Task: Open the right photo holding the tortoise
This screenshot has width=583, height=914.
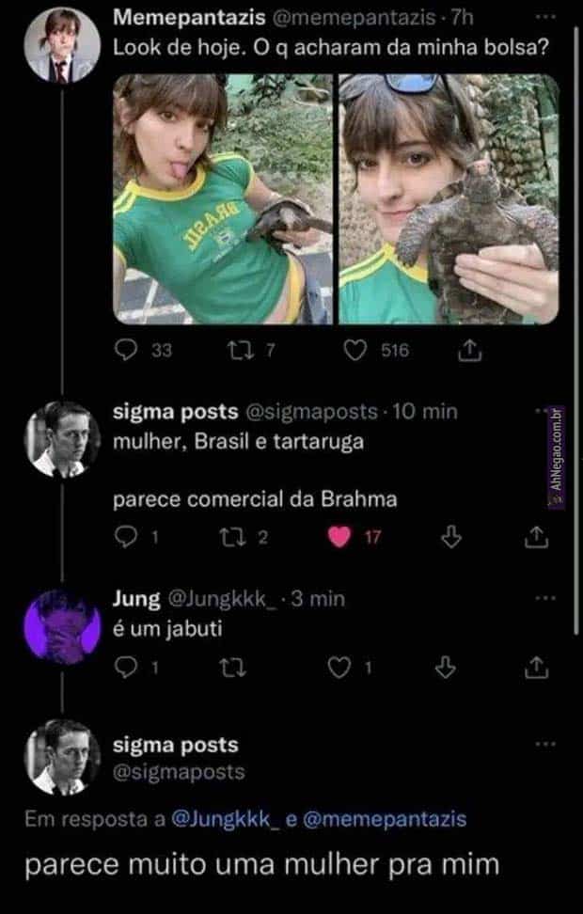Action: 449,199
